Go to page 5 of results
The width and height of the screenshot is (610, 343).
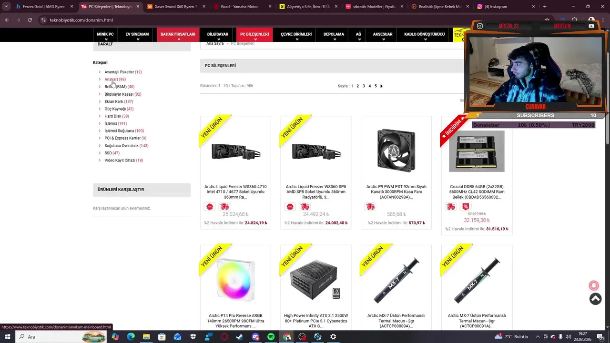pos(376,86)
